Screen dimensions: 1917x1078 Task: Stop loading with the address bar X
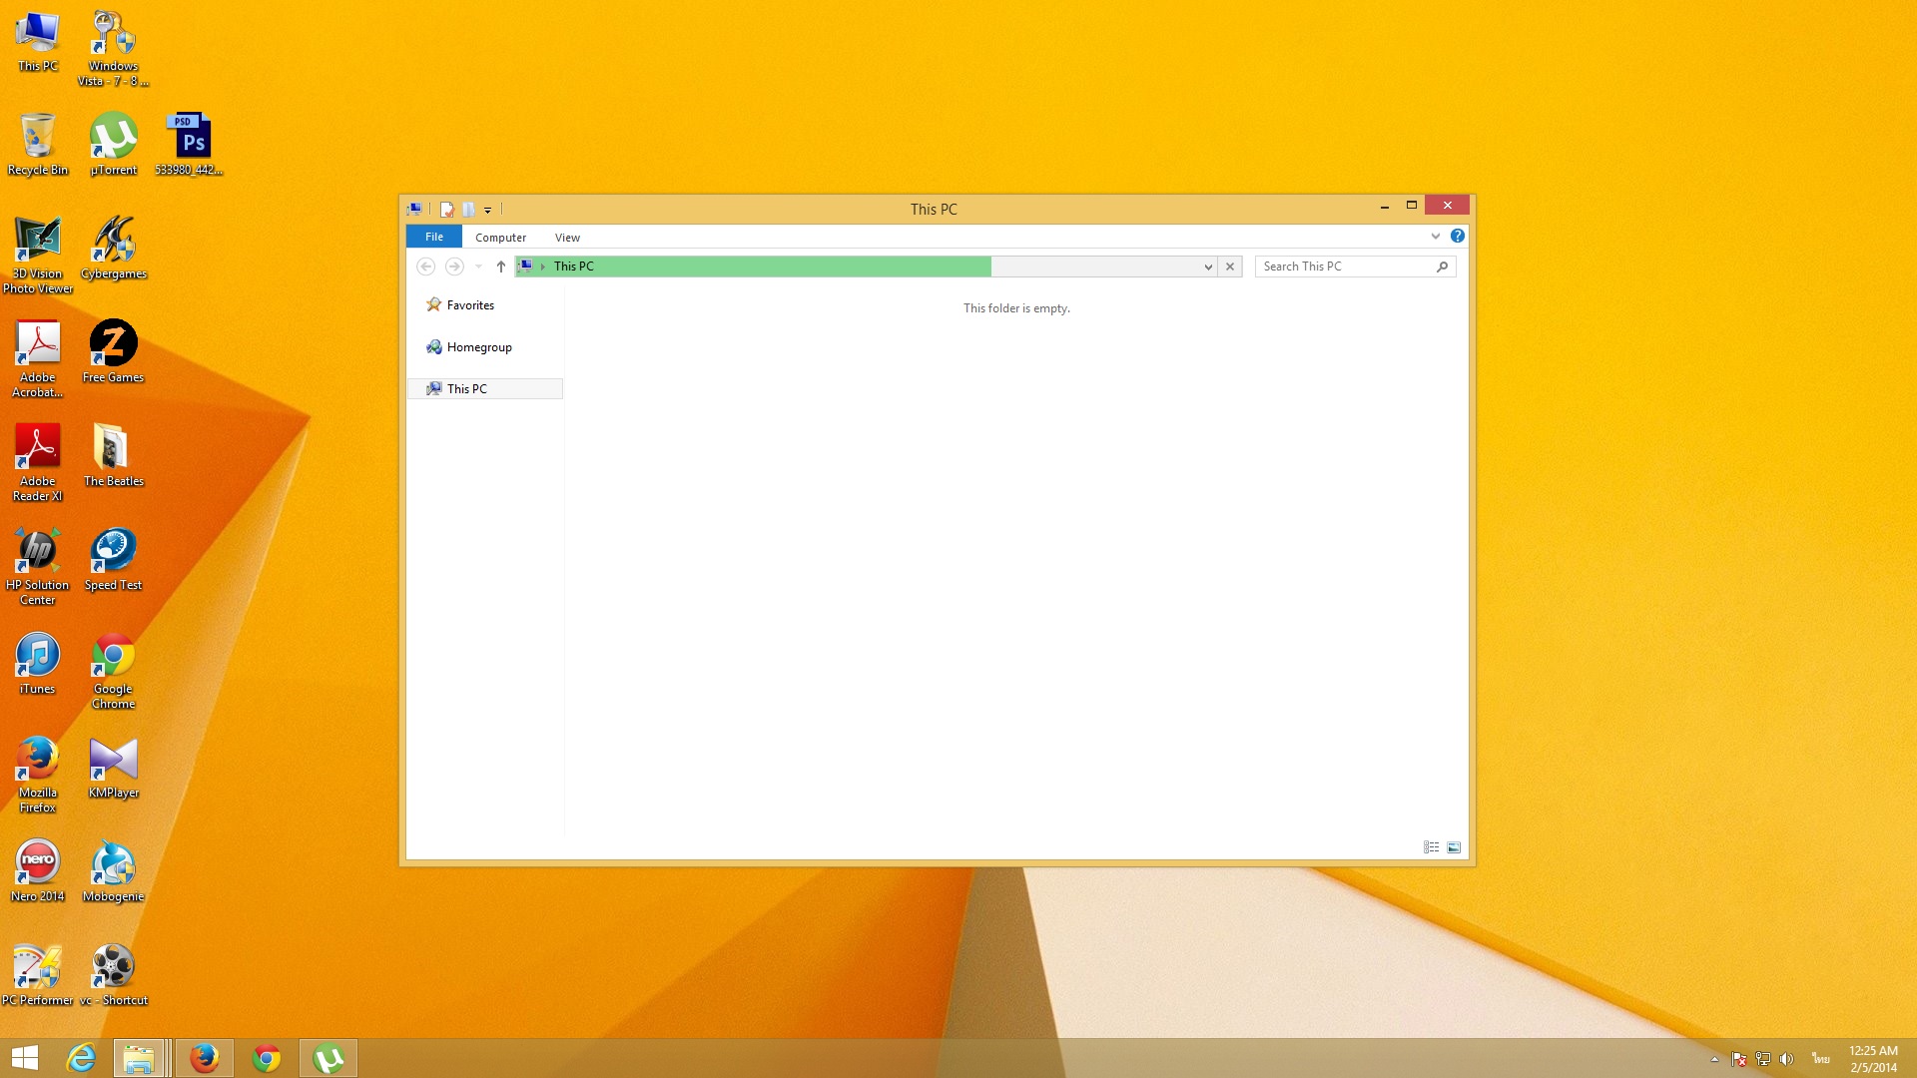pos(1230,267)
